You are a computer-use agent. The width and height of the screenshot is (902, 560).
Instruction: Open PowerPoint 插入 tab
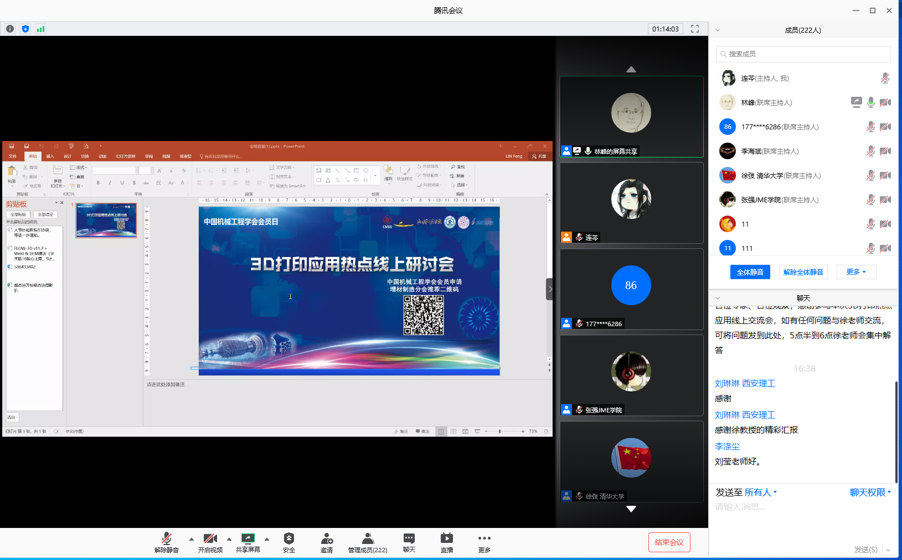pos(50,156)
